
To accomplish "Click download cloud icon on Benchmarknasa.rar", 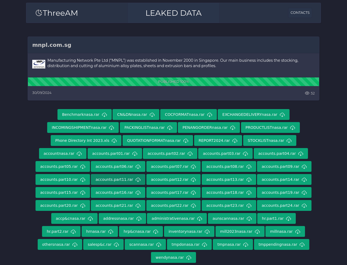I will pyautogui.click(x=104, y=115).
